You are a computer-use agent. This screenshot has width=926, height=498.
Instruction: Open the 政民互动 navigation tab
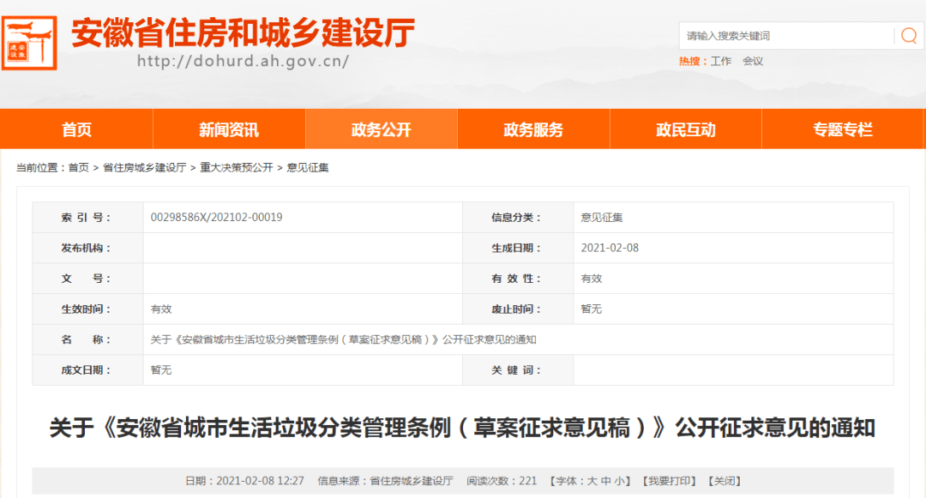tap(686, 129)
